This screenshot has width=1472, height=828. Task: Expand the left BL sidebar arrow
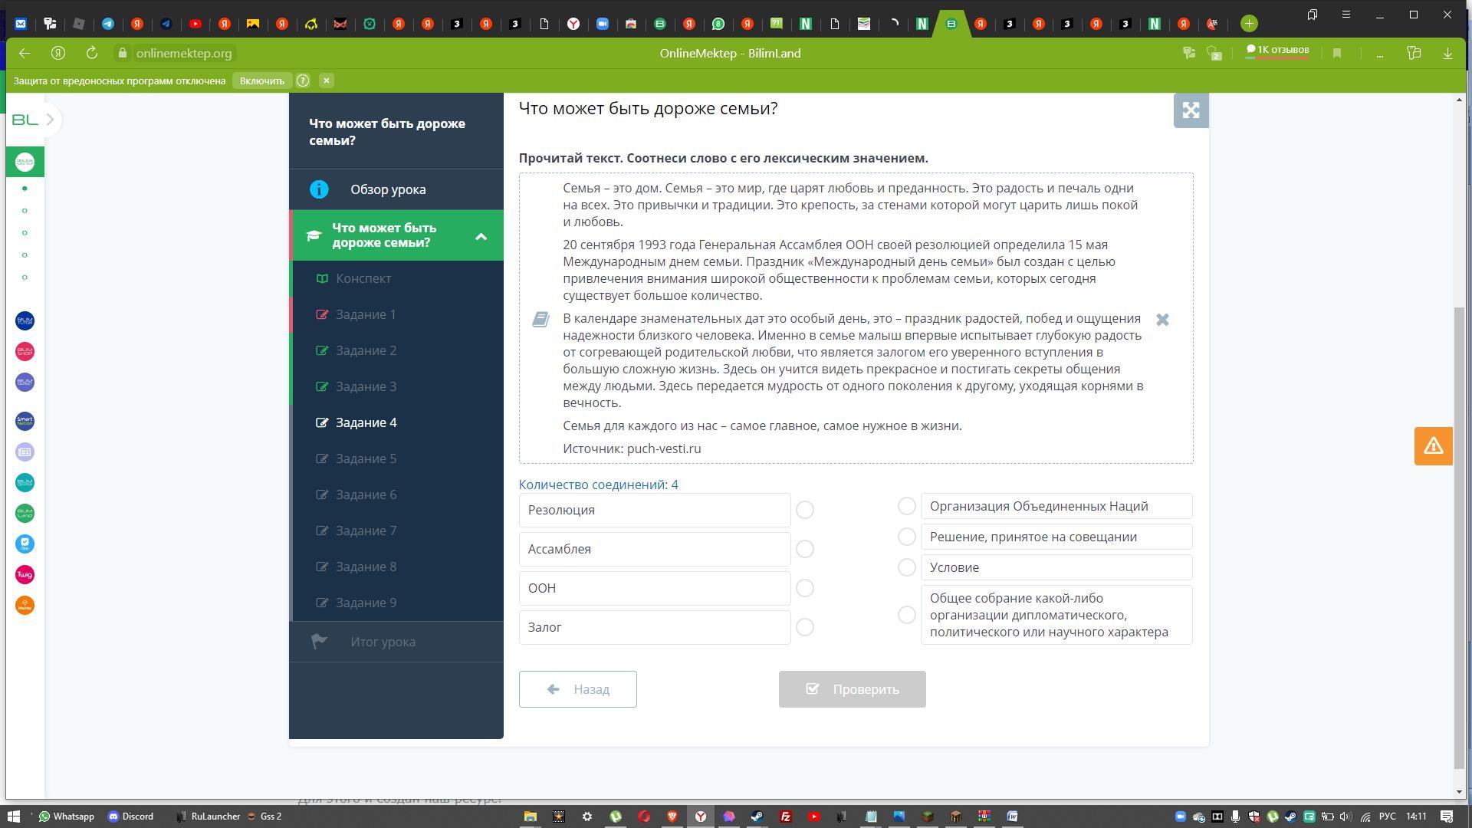tap(51, 120)
